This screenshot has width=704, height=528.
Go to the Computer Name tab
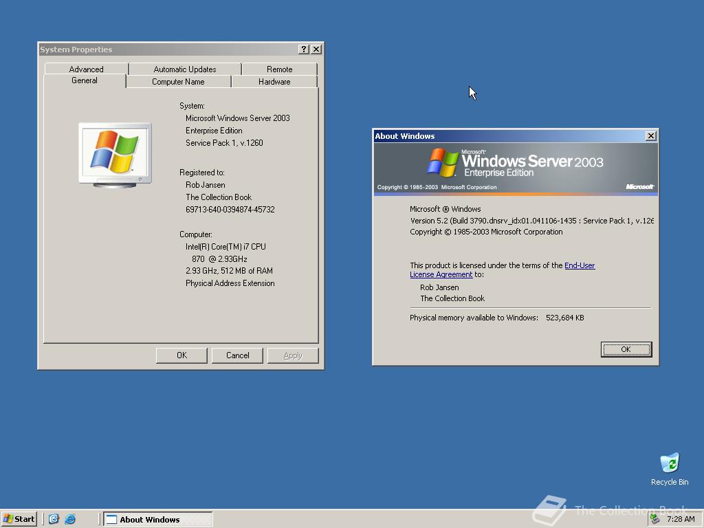click(178, 82)
